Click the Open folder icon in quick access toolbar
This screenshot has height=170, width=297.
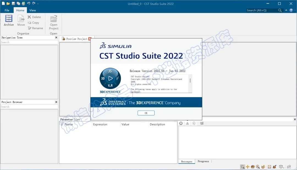[8, 3]
